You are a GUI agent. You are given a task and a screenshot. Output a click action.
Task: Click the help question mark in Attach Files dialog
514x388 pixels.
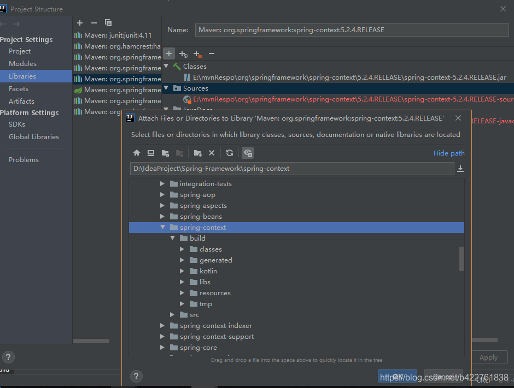tap(136, 376)
